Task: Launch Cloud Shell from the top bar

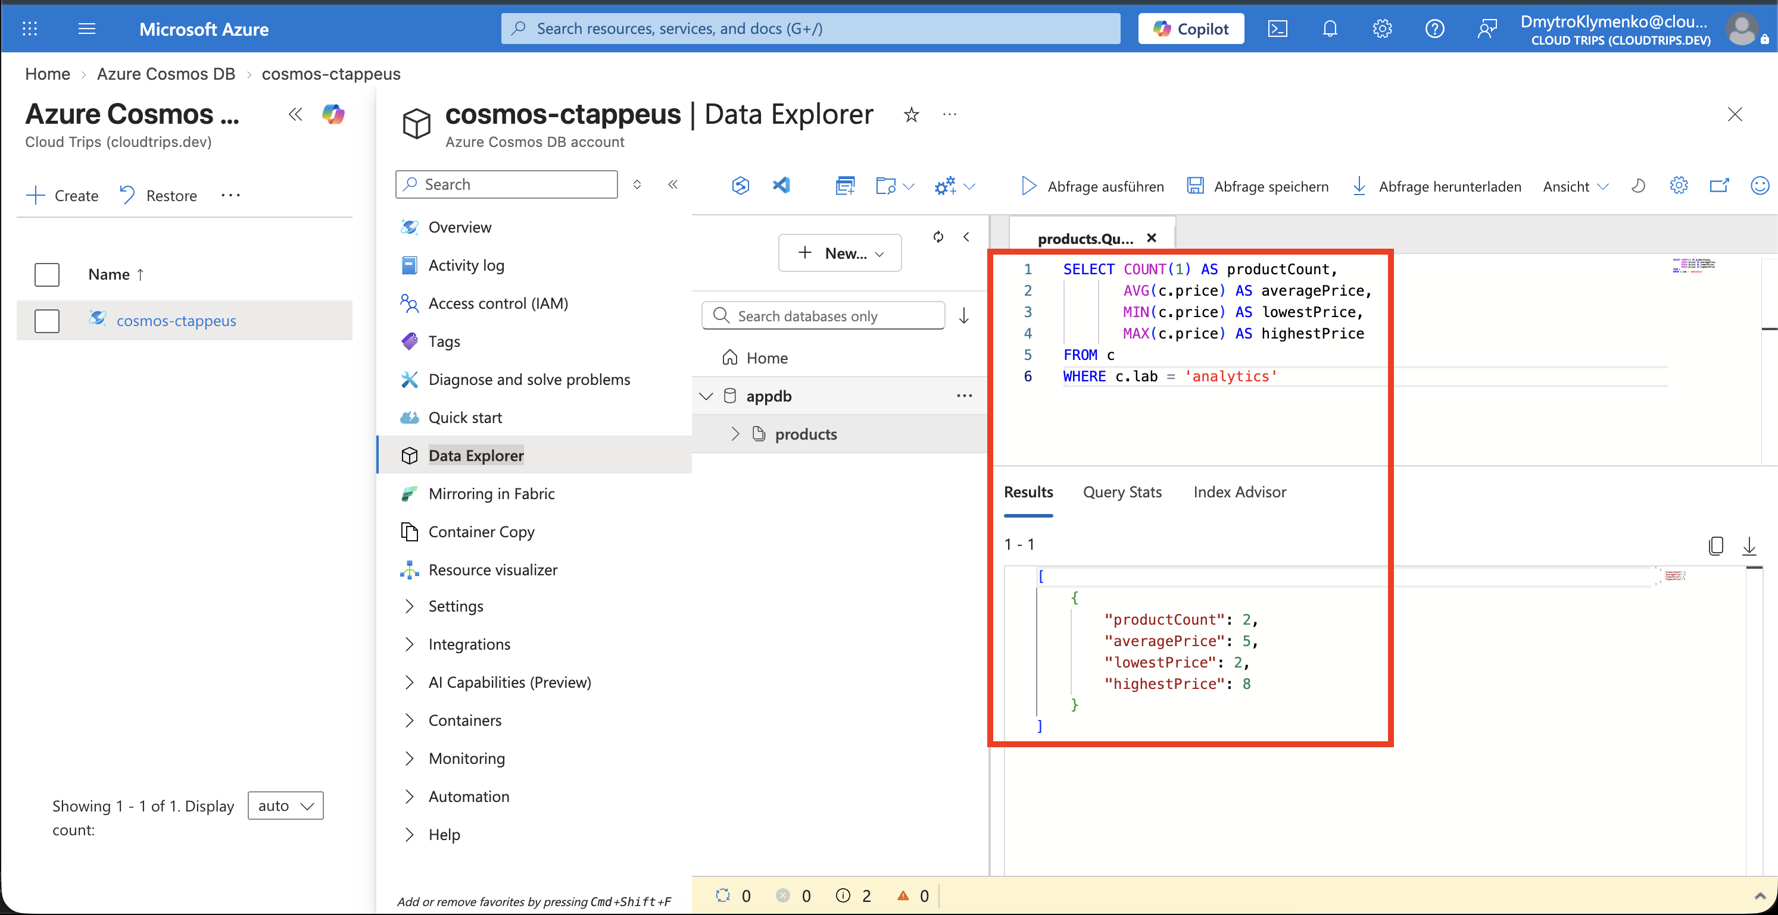Action: pyautogui.click(x=1278, y=29)
